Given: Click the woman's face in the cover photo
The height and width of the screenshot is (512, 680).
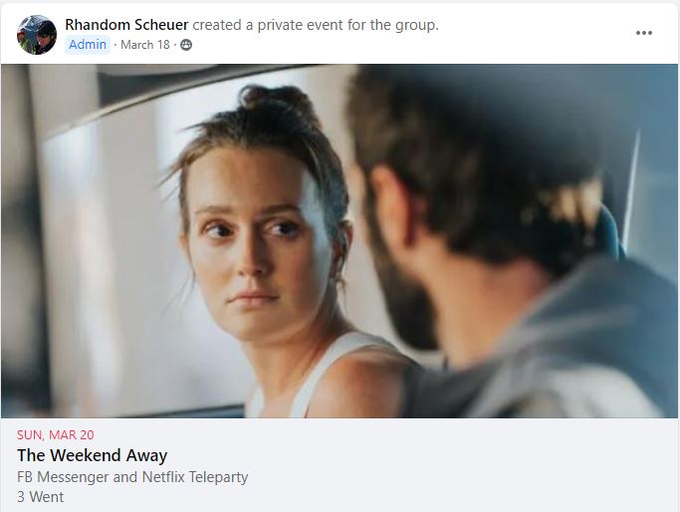Looking at the screenshot, I should [x=256, y=243].
